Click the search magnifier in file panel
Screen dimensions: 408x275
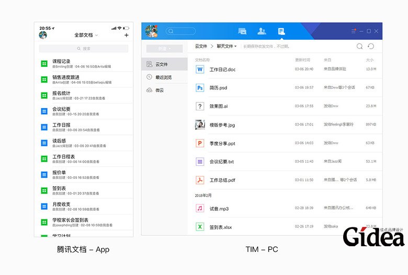point(359,47)
